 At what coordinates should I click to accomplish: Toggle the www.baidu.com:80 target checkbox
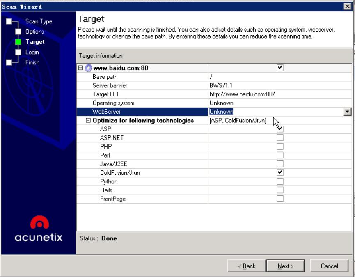point(280,68)
